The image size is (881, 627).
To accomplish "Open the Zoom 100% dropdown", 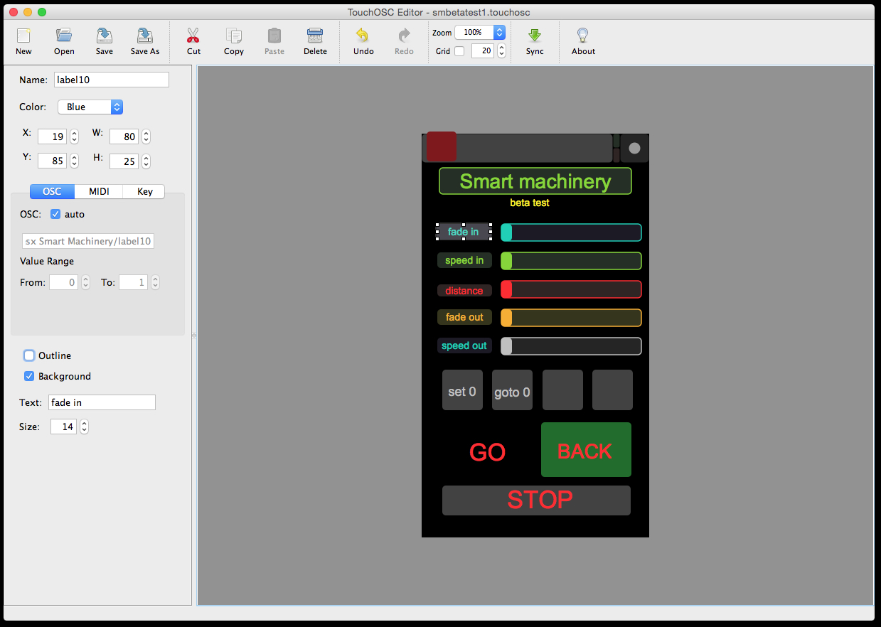I will point(480,32).
